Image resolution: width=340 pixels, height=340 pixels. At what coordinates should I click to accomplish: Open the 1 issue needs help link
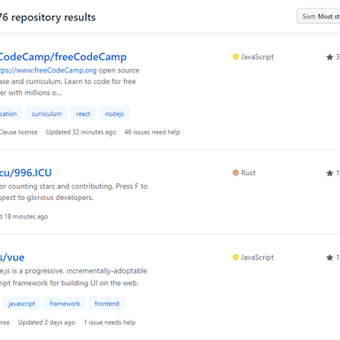(110, 322)
